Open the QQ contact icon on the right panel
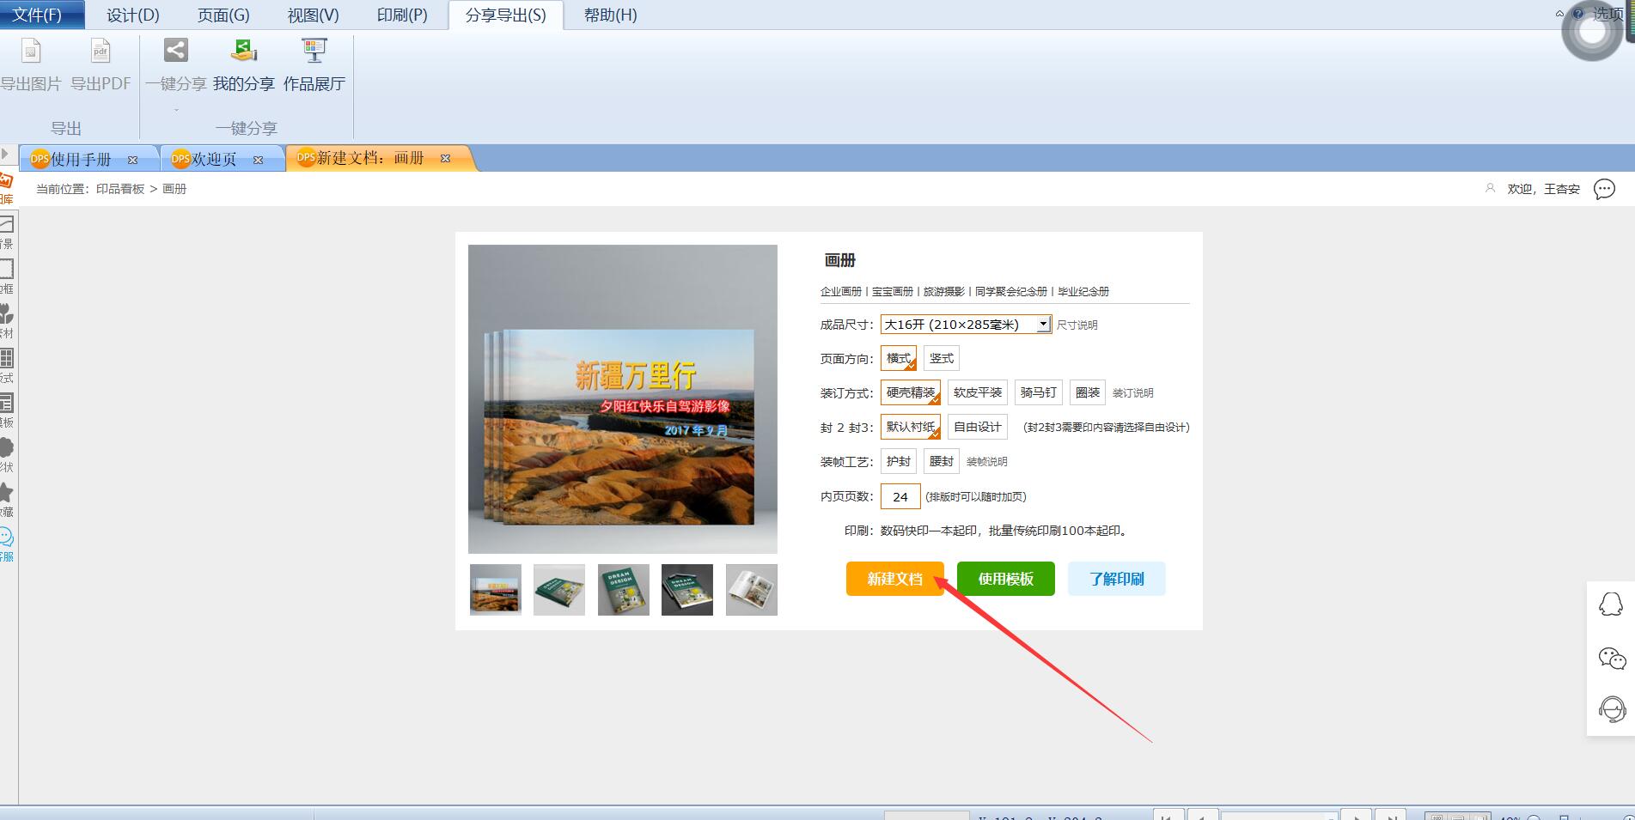The height and width of the screenshot is (820, 1635). 1611,604
